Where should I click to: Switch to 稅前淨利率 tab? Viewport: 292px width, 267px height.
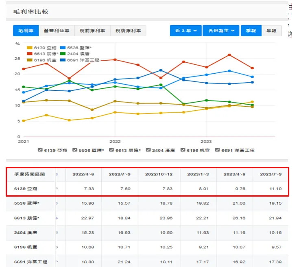(92, 31)
